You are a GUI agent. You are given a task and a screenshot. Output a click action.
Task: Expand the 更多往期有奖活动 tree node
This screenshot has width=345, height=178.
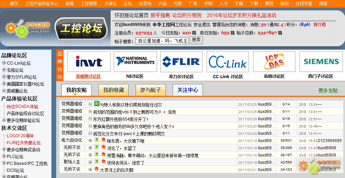[4, 149]
